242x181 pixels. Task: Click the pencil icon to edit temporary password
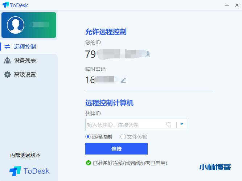123,80
